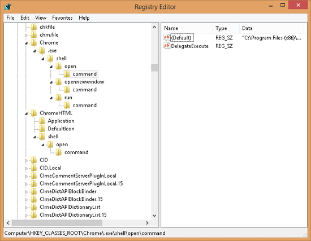Select the shell key under .exe

pyautogui.click(x=61, y=59)
